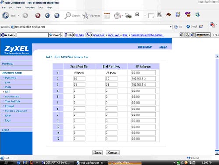Click the Cancel button
The image size is (219, 165).
(x=113, y=152)
